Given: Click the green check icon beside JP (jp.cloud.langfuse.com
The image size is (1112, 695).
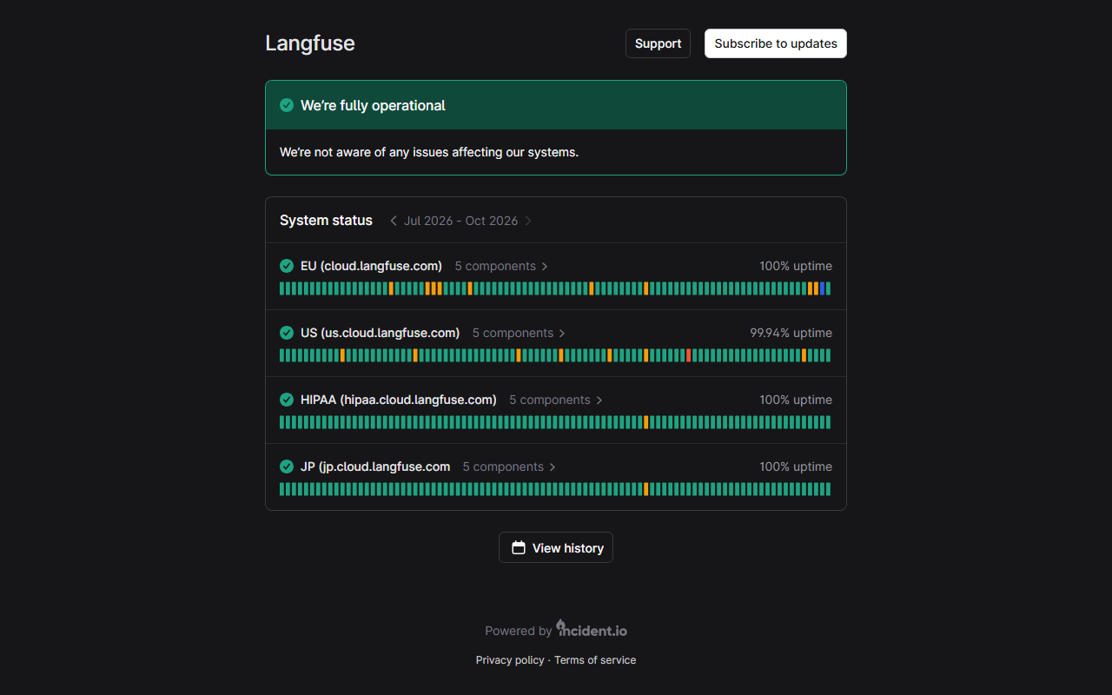Looking at the screenshot, I should (287, 467).
